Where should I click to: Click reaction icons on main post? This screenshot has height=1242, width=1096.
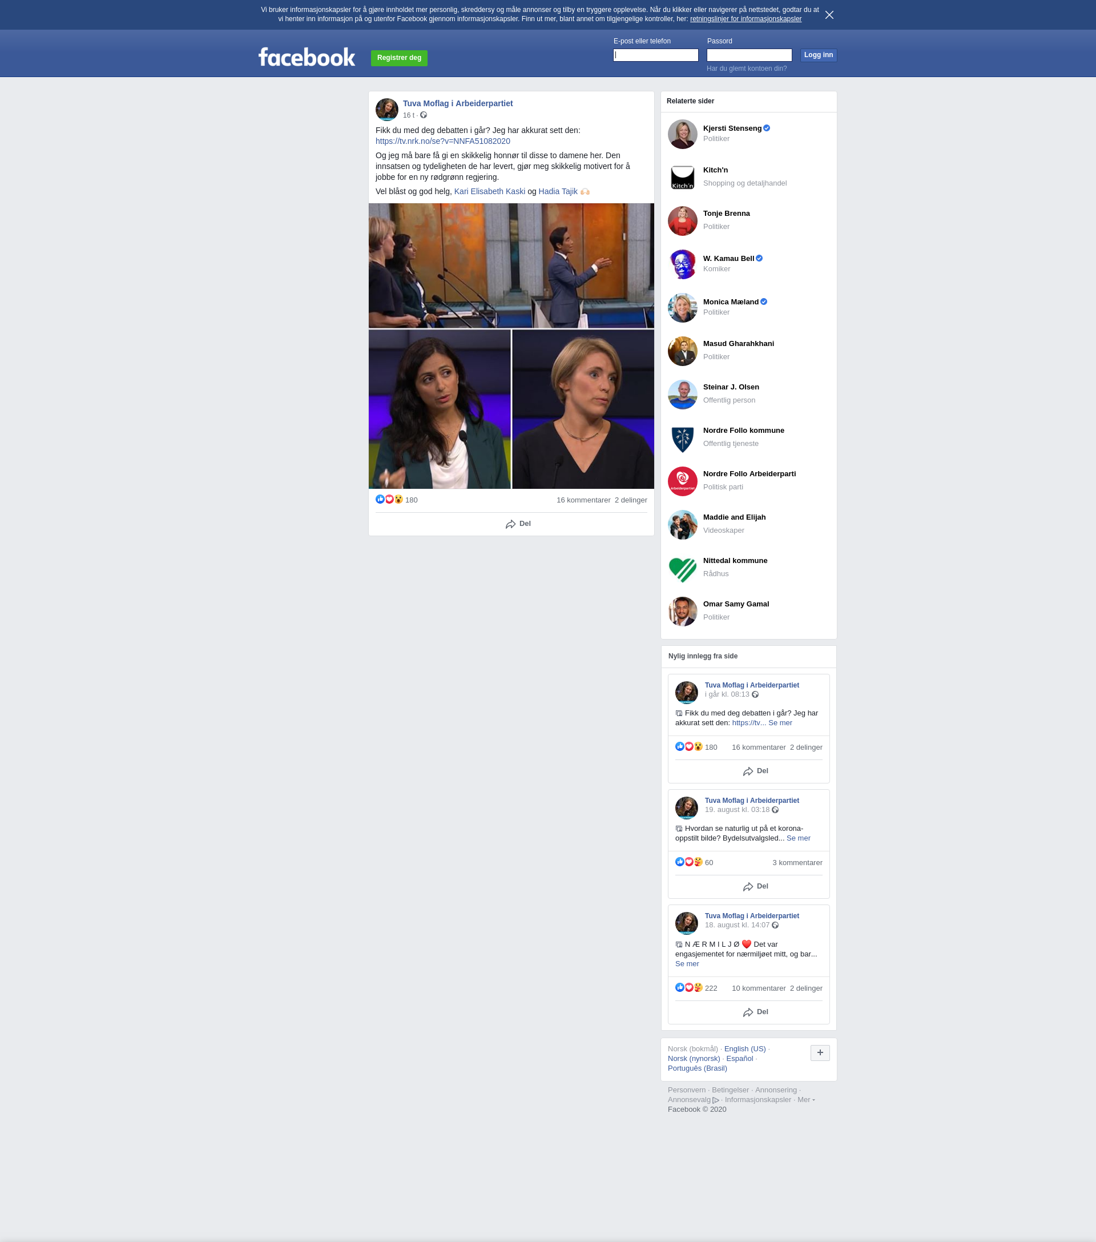point(389,500)
